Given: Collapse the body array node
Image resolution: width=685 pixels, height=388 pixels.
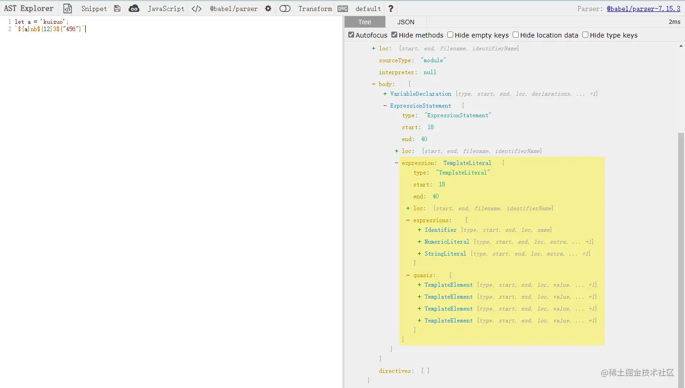Looking at the screenshot, I should click(373, 84).
